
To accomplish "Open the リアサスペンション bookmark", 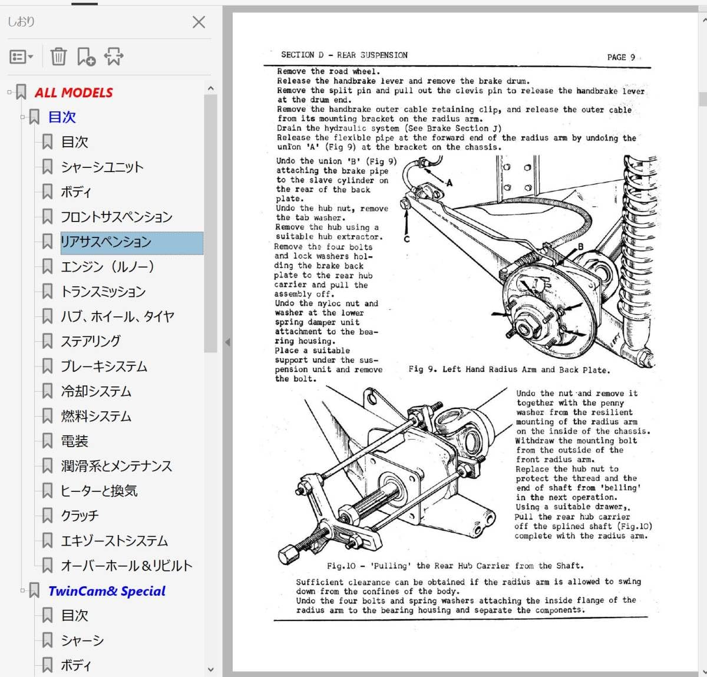I will pos(106,242).
